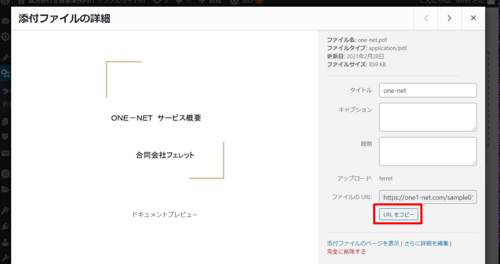Open 添付ファイルのページを表示 link
The image size is (500, 264).
coord(363,244)
